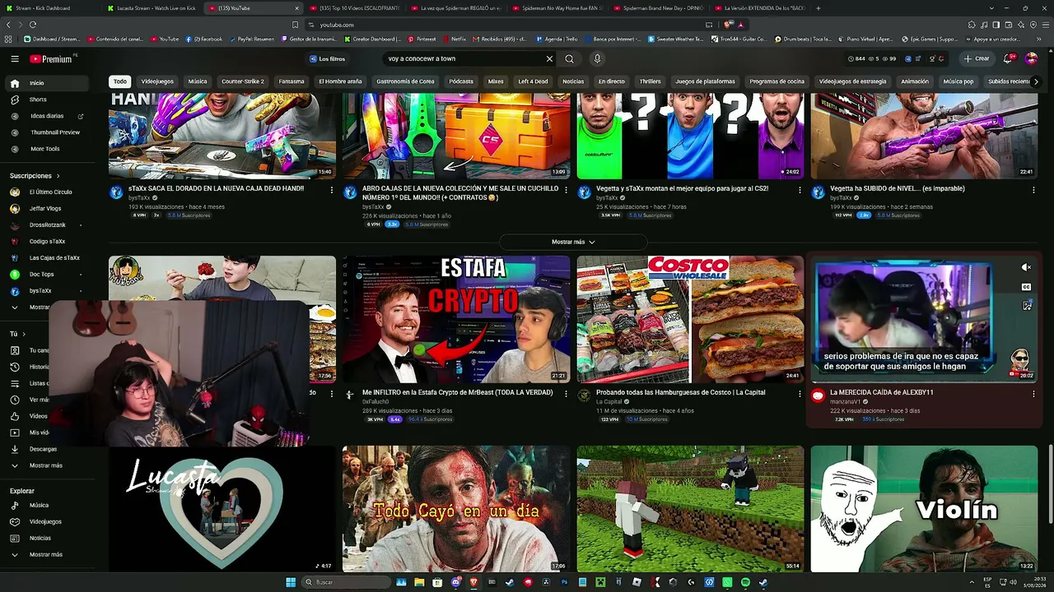Open More Tools sidebar item

[45, 149]
